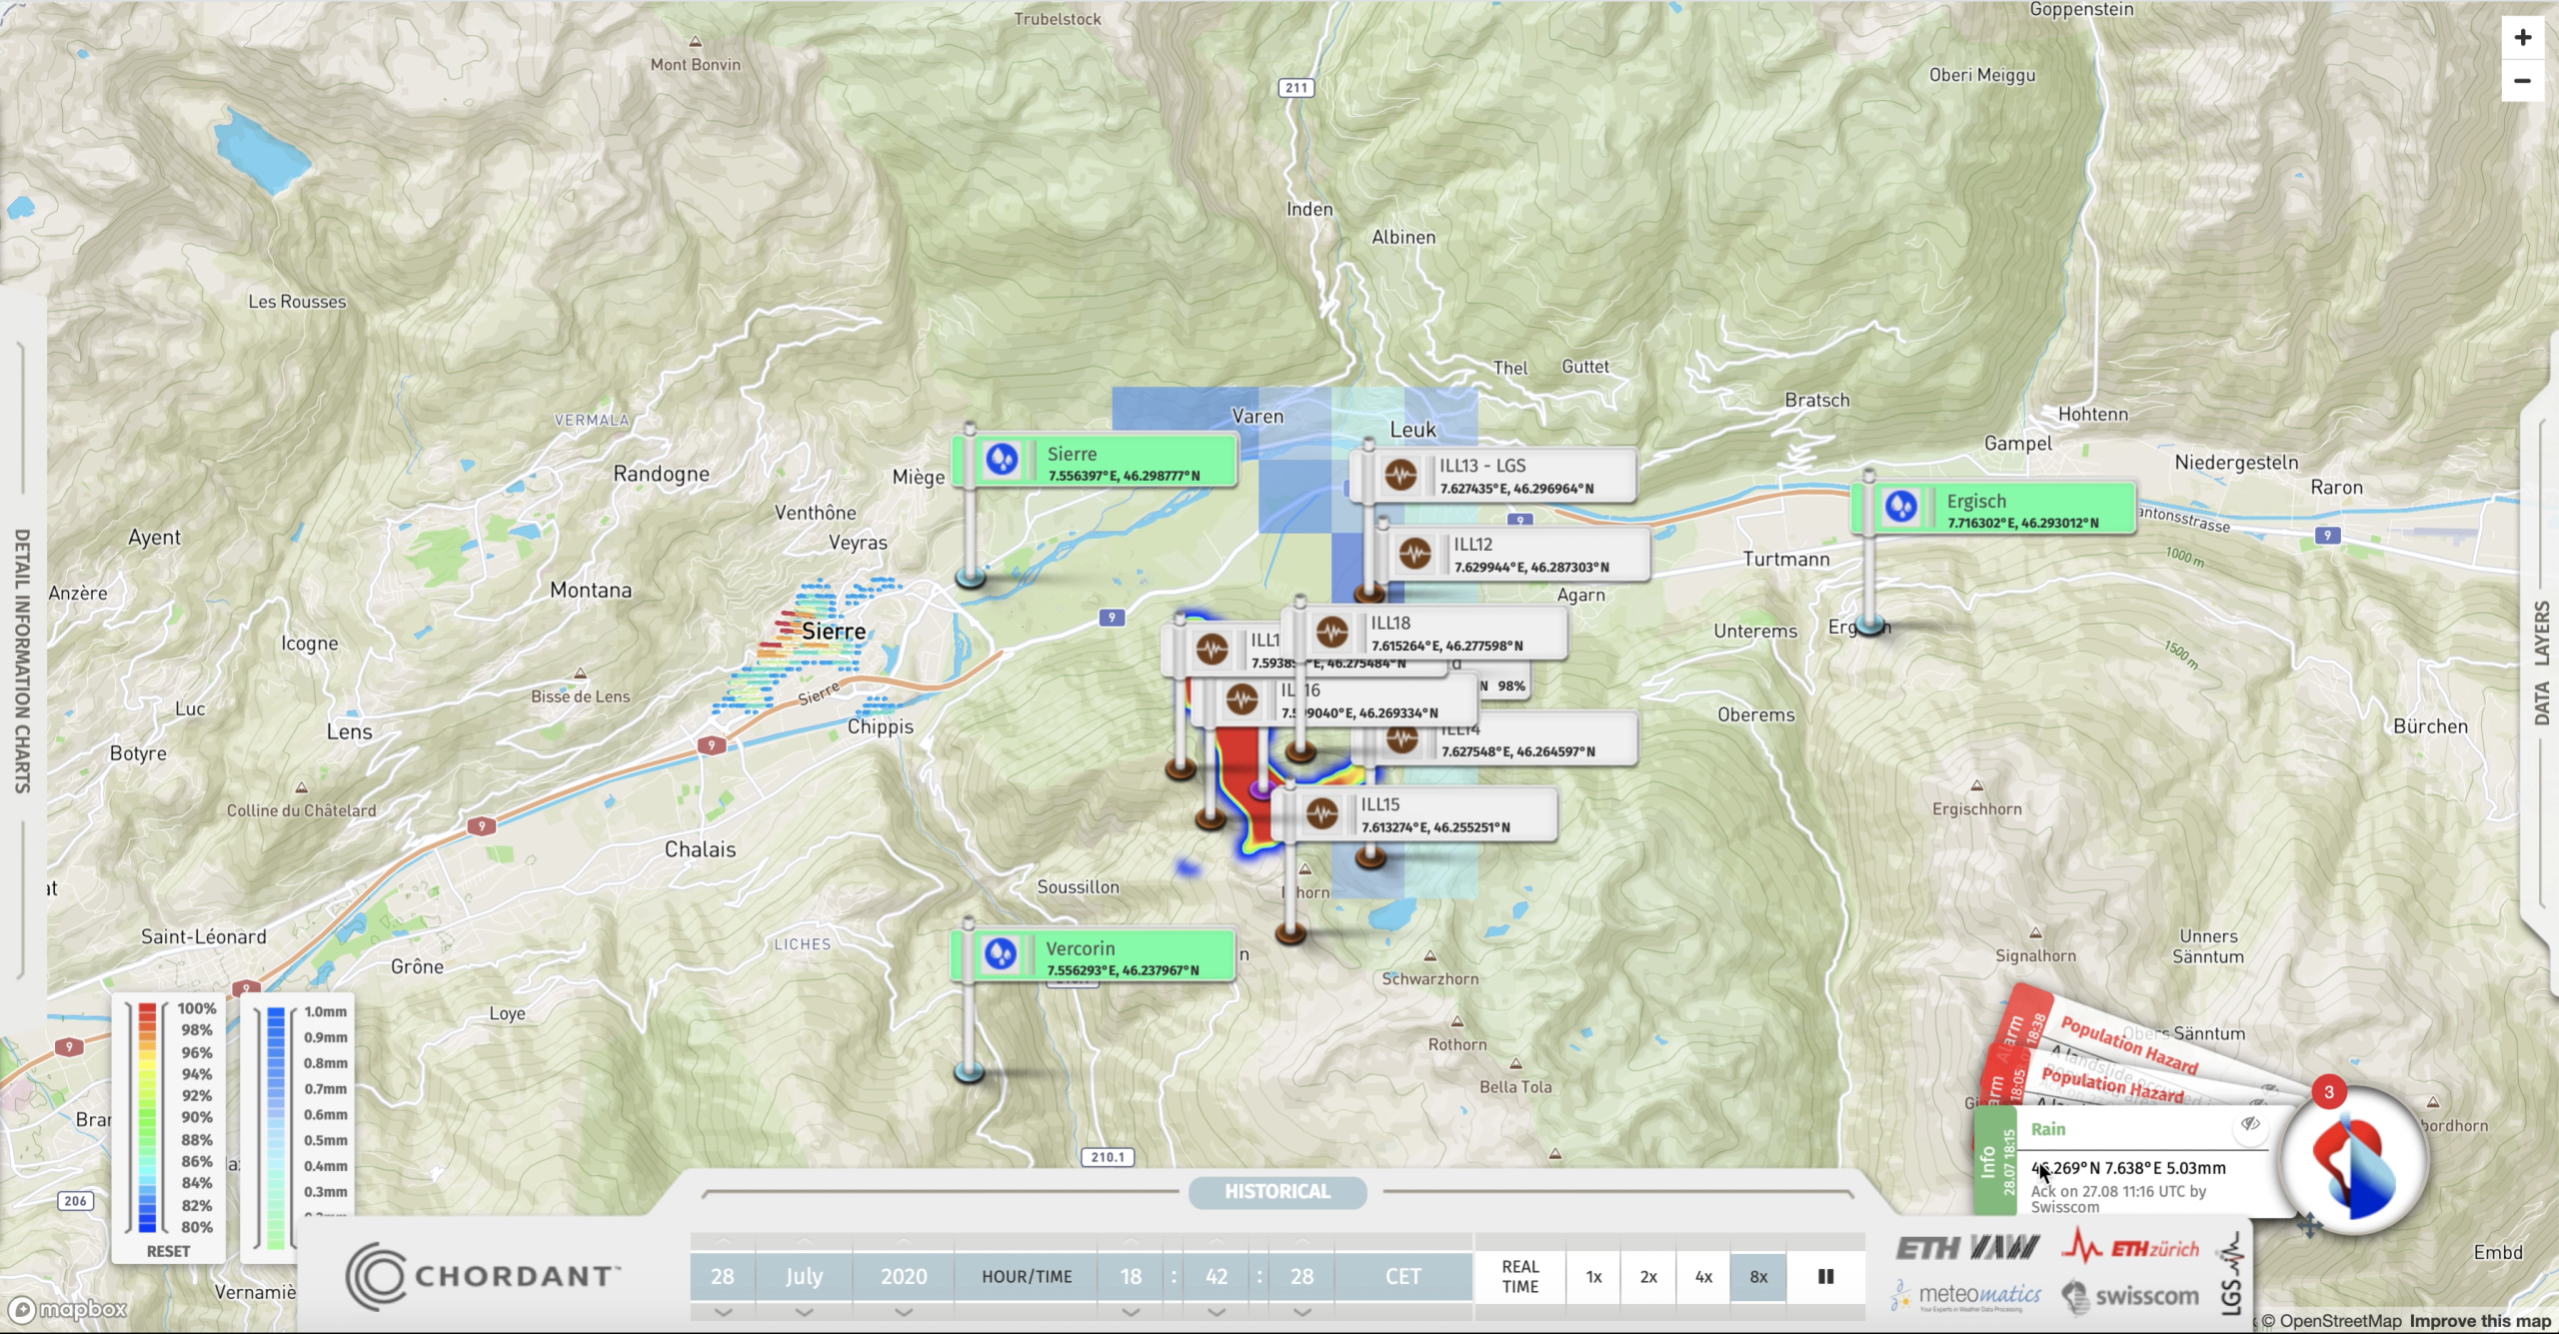Set playback speed to 4x
Viewport: 2559px width, 1334px height.
coord(1703,1277)
